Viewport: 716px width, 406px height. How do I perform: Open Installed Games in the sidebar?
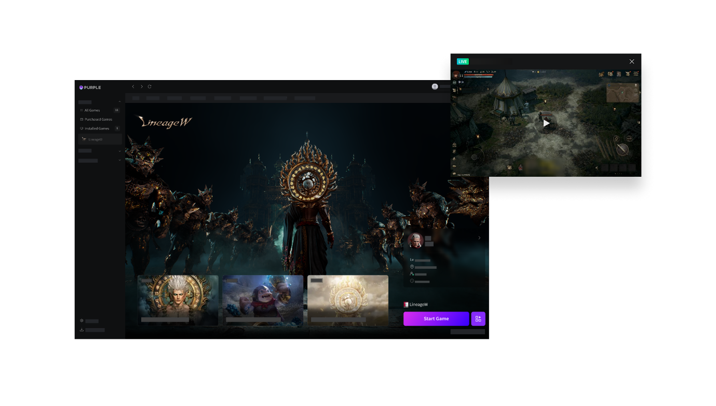click(x=97, y=128)
